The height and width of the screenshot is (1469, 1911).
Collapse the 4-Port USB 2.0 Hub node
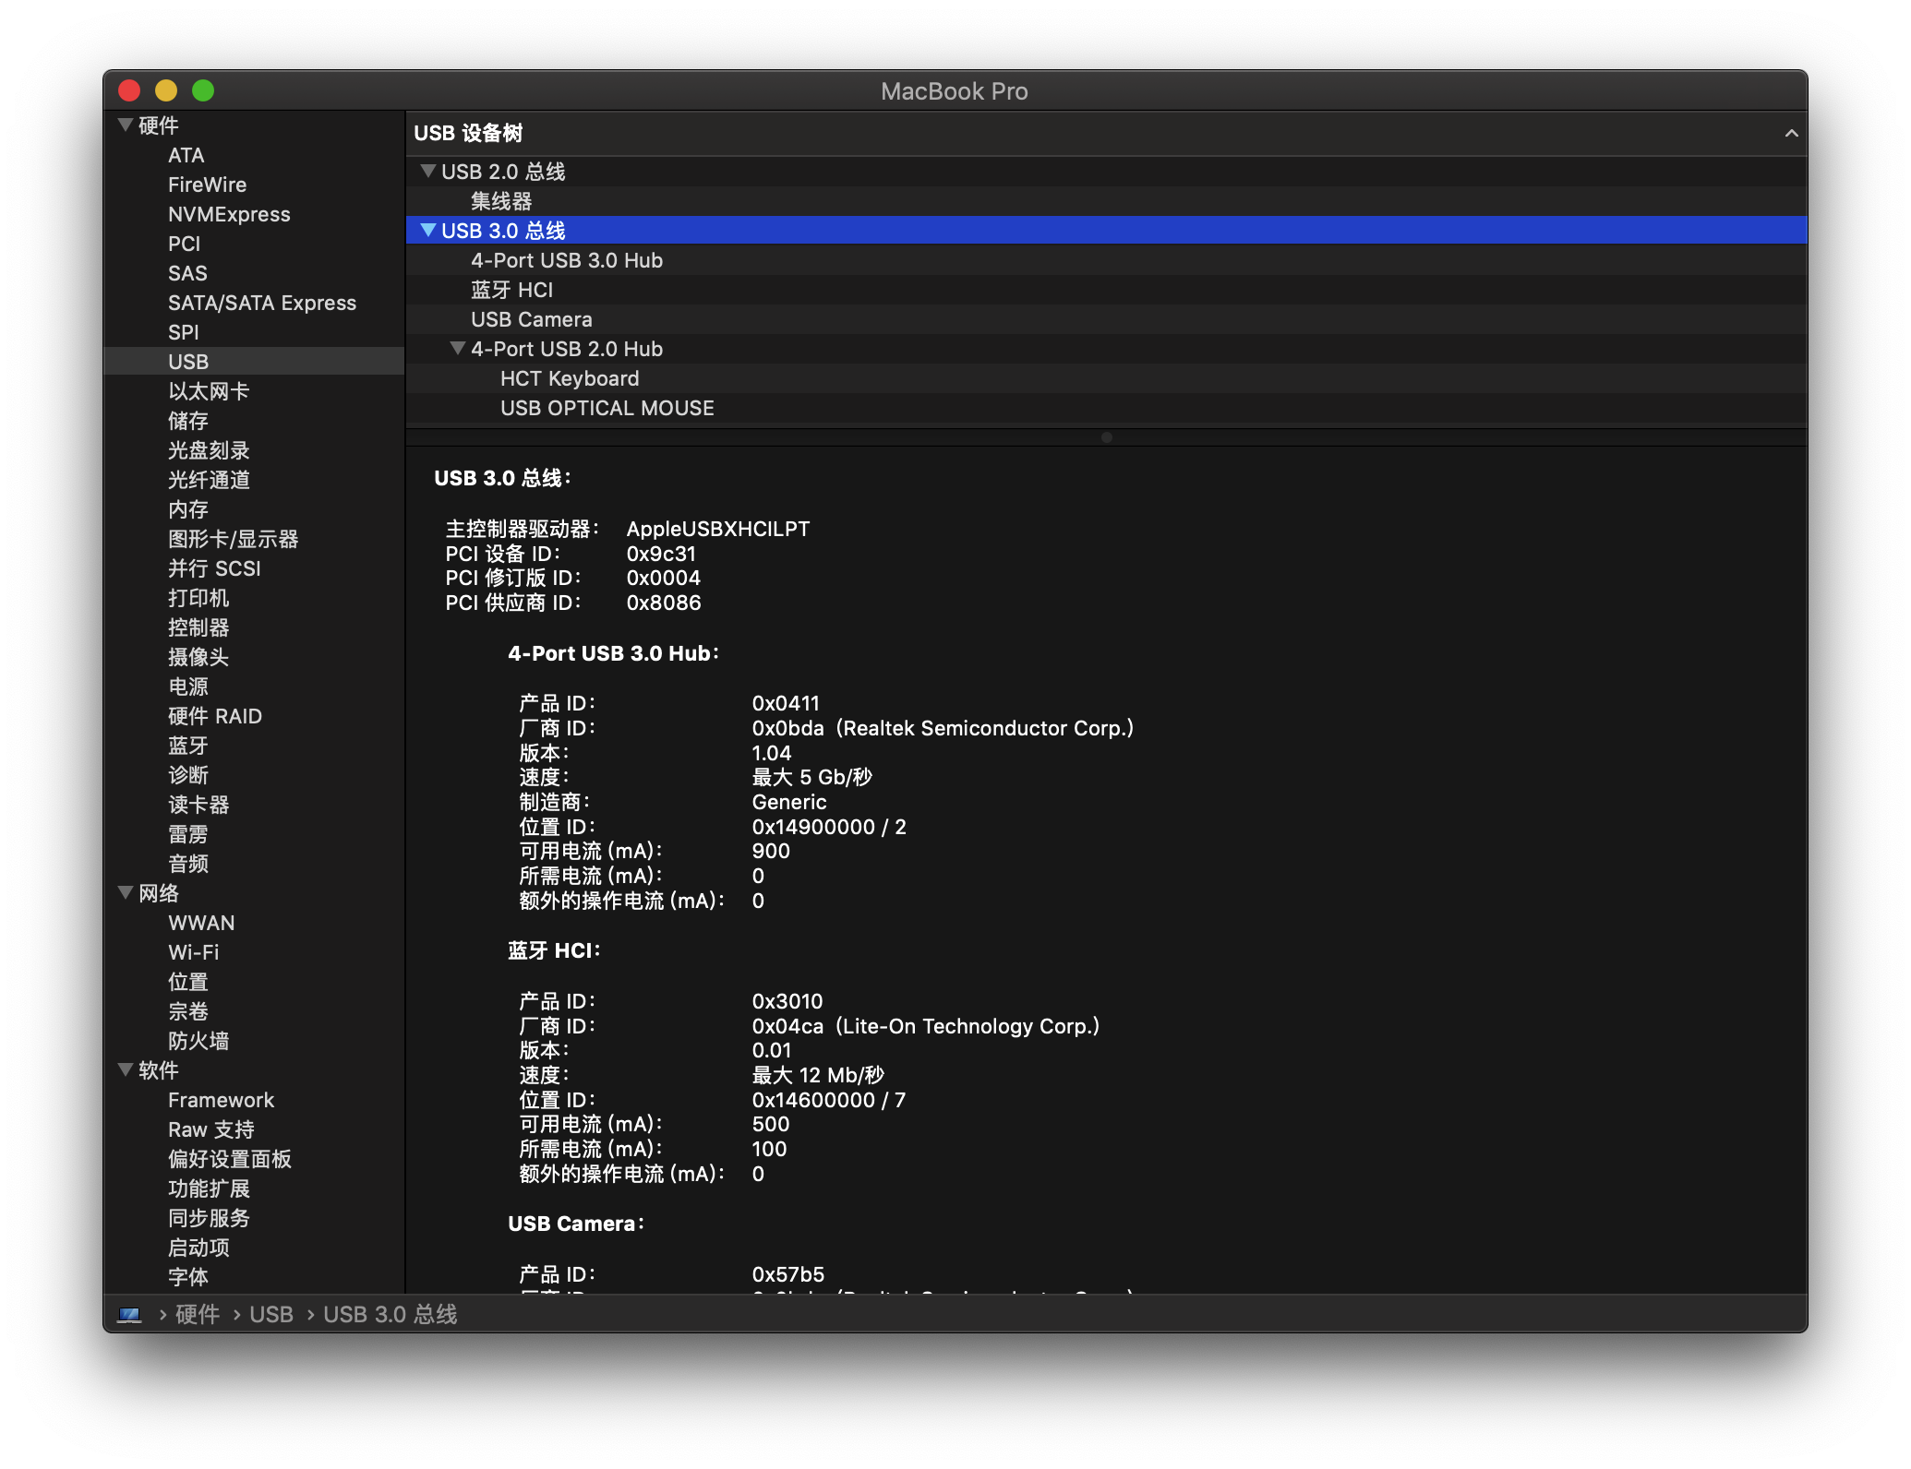coord(457,348)
